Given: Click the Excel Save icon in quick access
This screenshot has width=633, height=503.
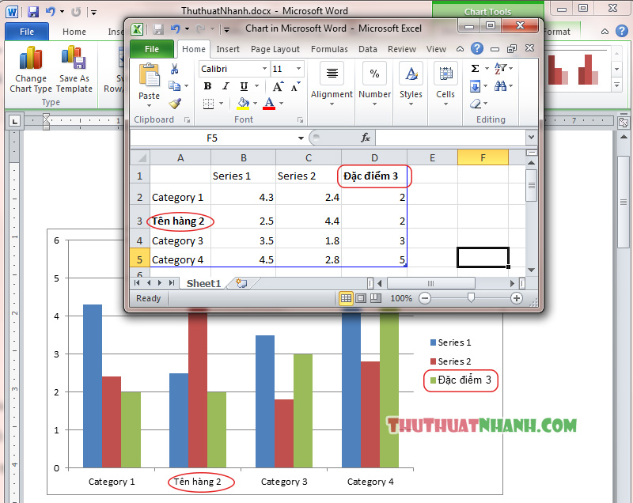Looking at the screenshot, I should point(158,29).
